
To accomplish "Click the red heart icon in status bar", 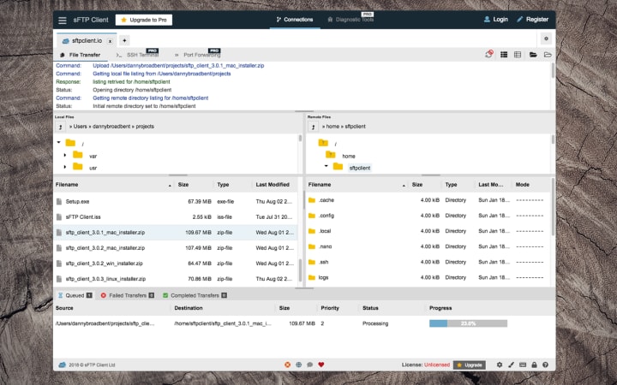I will (x=321, y=364).
